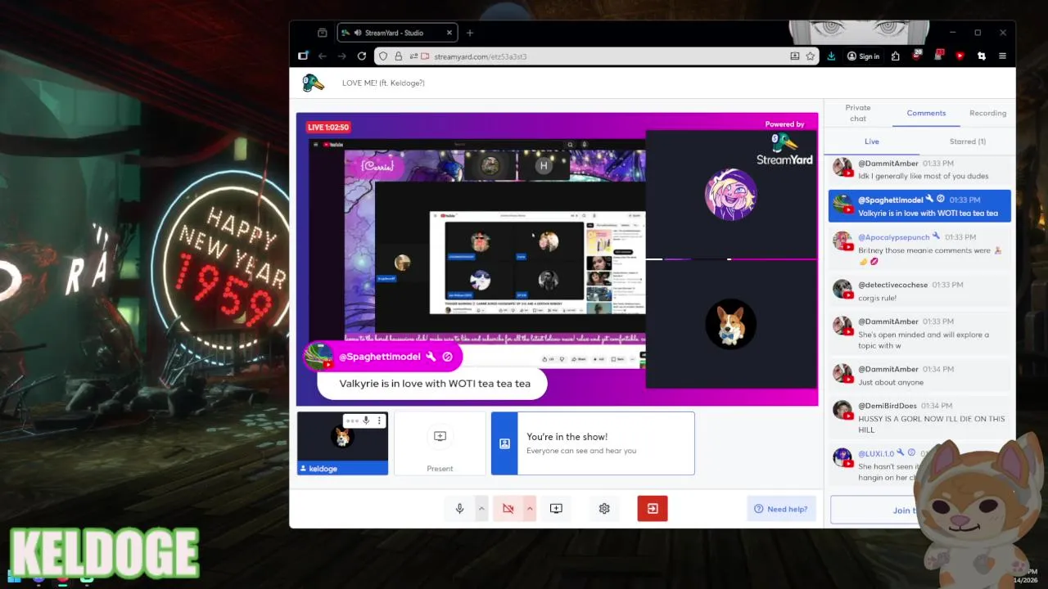
Task: Open StreamYard settings gear
Action: (x=604, y=509)
